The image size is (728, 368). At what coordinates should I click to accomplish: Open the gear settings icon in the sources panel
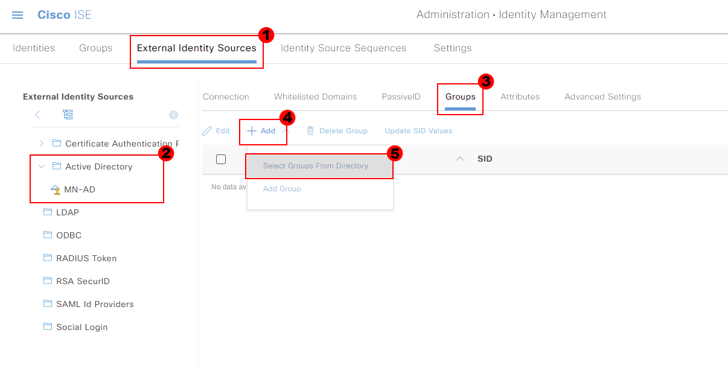click(173, 115)
